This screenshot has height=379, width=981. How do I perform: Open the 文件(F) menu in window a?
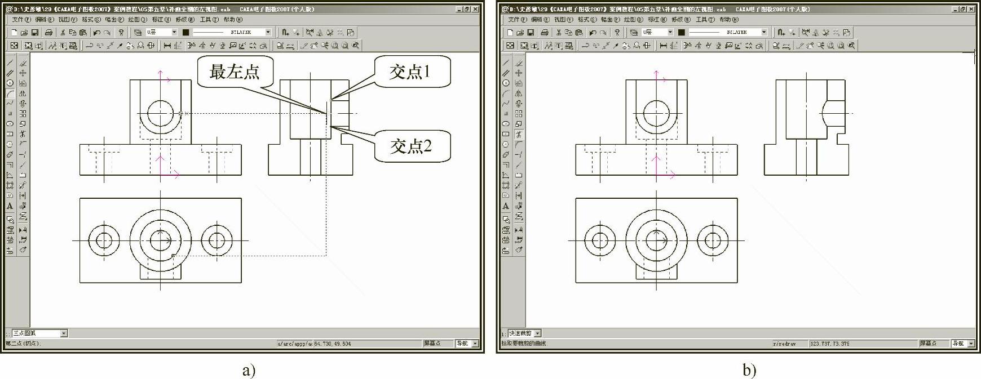21,20
